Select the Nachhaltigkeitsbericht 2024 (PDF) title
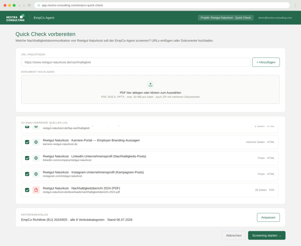 point(81,188)
